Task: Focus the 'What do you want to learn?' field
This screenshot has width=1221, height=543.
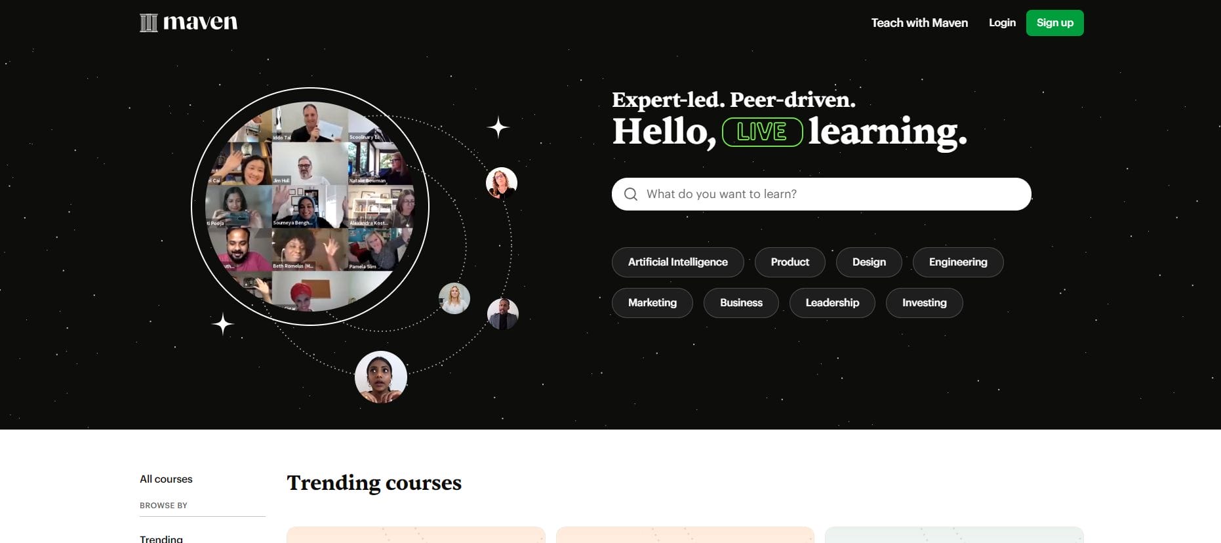Action: pos(821,194)
